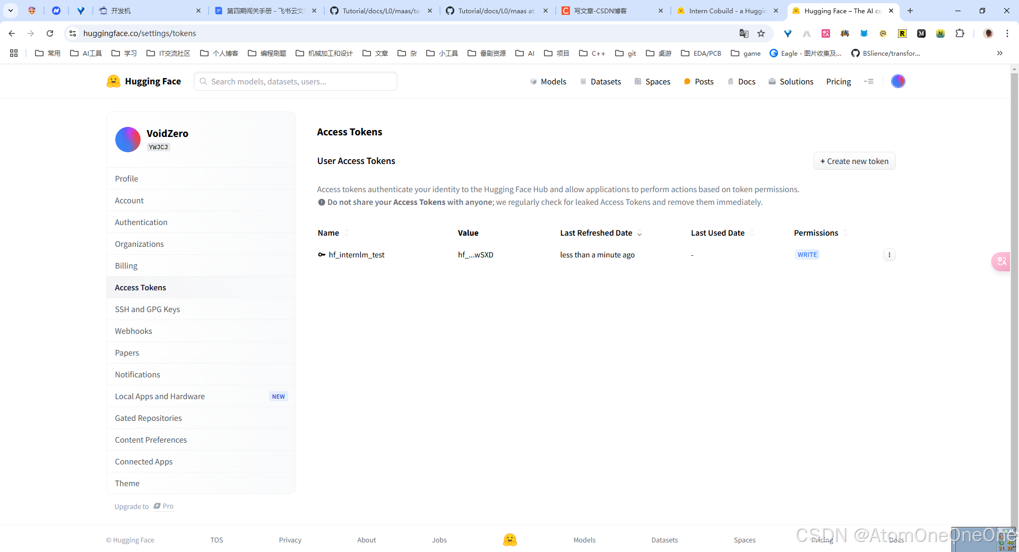This screenshot has width=1019, height=552.
Task: Open the Billing settings in sidebar
Action: click(201, 265)
